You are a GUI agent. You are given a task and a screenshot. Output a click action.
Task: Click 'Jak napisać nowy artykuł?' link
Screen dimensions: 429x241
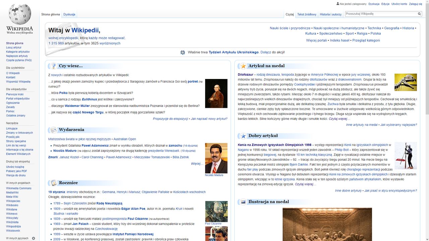pos(209,119)
